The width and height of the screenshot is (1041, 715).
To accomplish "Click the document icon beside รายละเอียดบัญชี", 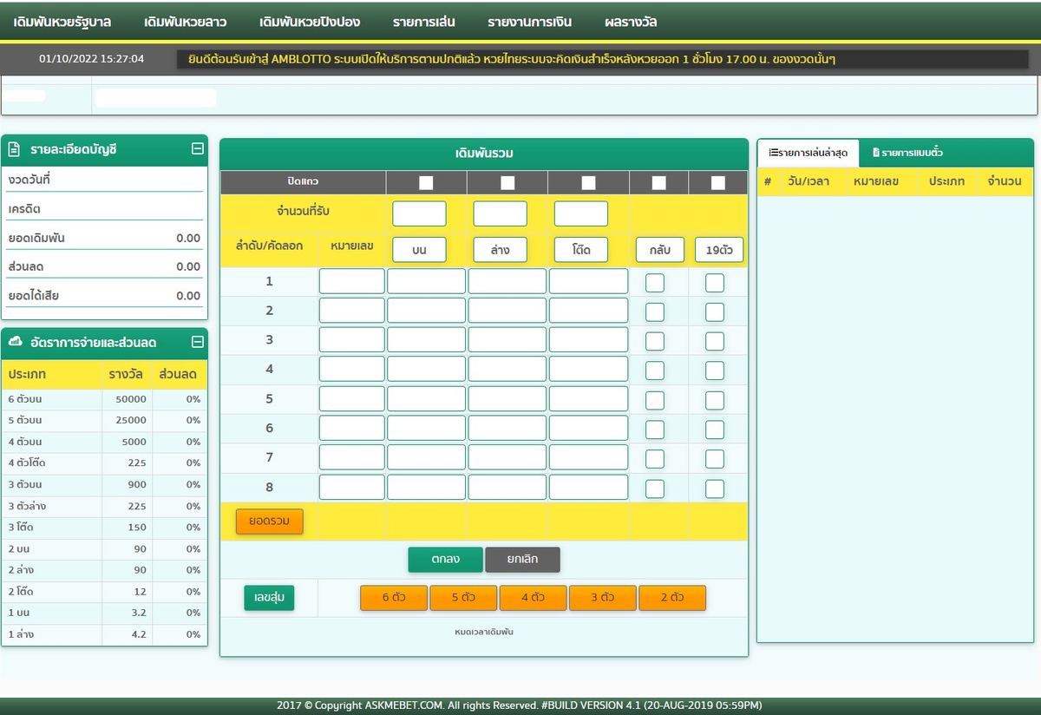I will pos(15,149).
